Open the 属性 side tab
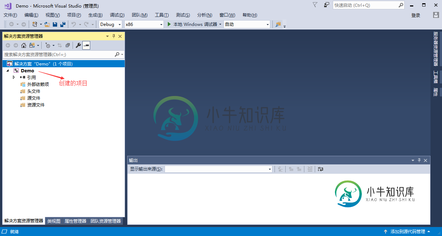The width and height of the screenshot is (442, 236). tap(436, 92)
